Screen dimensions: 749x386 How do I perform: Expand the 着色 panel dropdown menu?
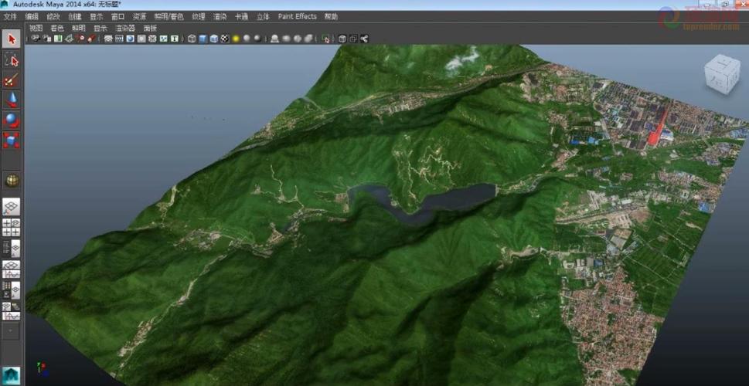[x=57, y=28]
